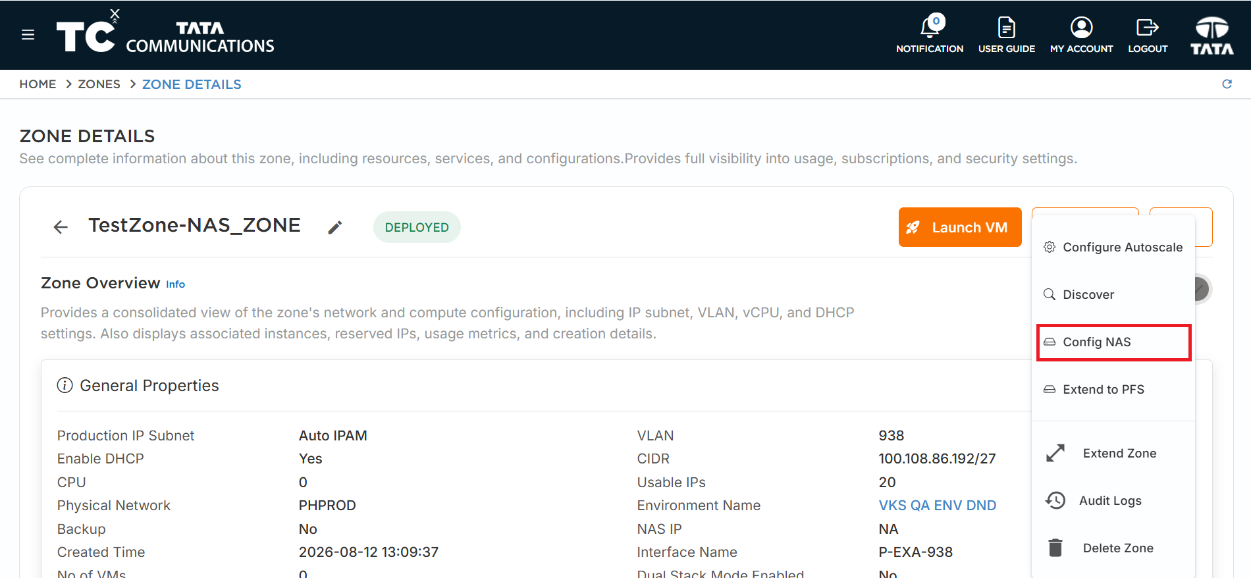Click the VLAN value 938

[891, 435]
